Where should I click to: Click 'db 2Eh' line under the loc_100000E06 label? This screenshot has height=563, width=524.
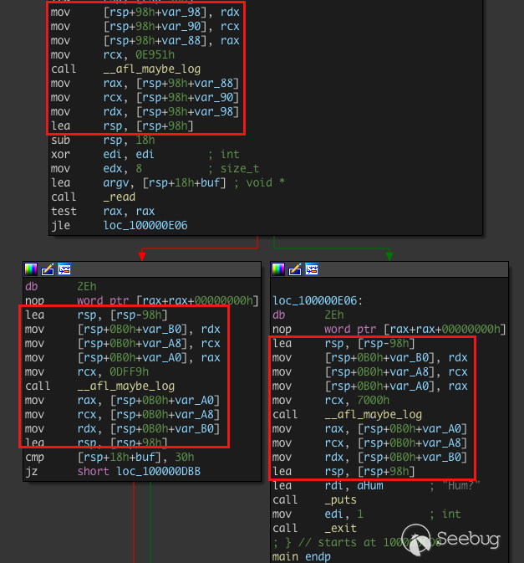[308, 315]
